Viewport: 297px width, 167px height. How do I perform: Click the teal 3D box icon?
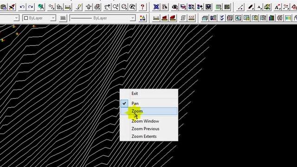[x=205, y=18]
